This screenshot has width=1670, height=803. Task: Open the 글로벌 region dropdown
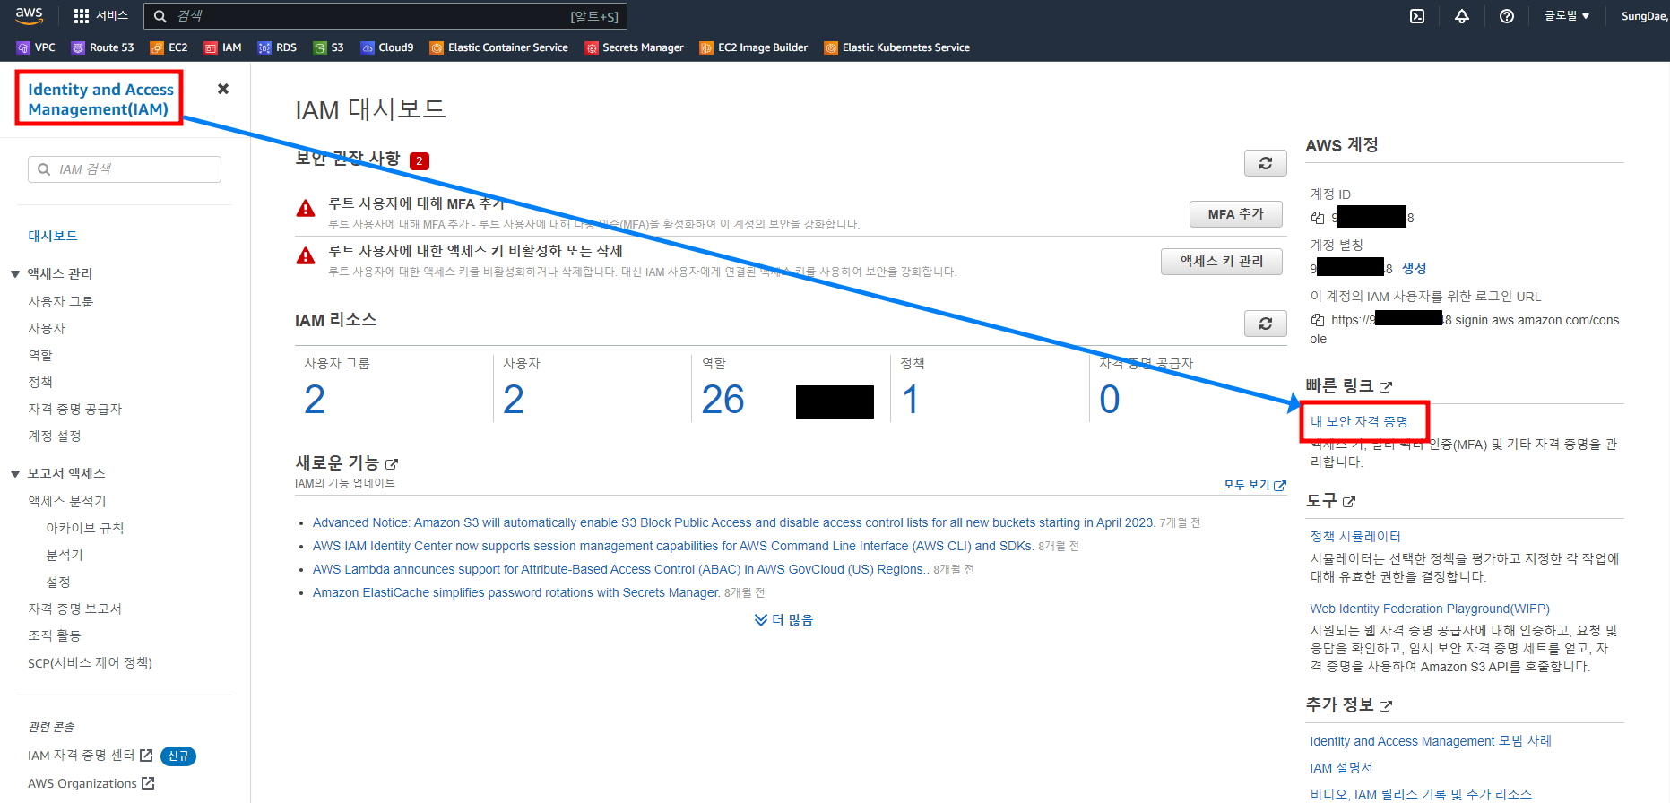click(1567, 16)
